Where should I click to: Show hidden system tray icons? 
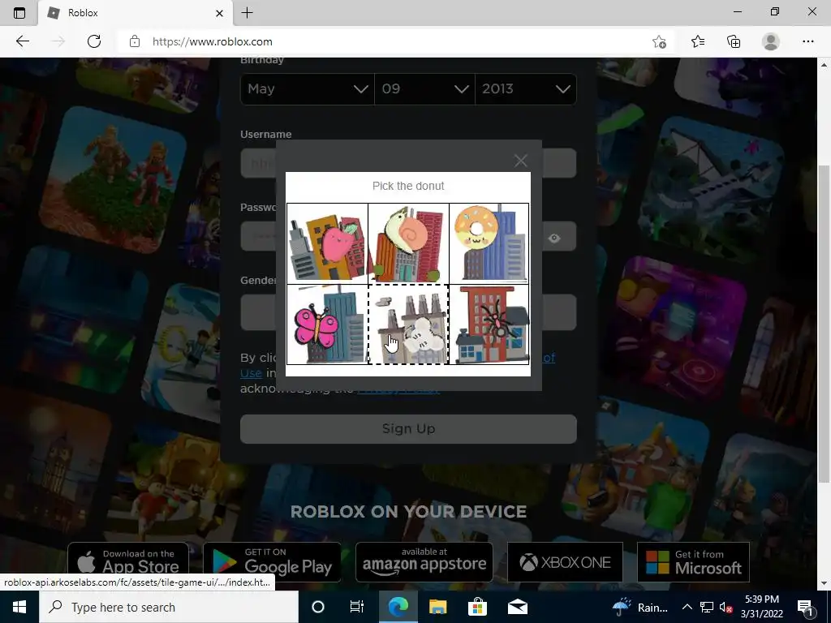687,607
